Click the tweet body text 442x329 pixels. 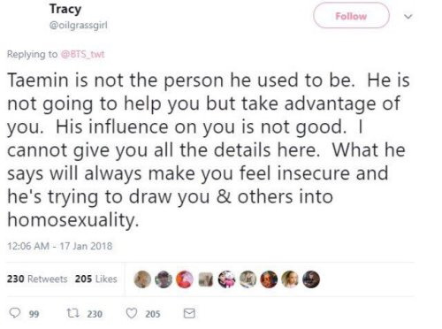pos(209,149)
